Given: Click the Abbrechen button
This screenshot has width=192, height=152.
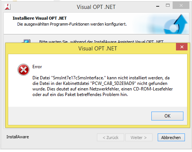Looking at the screenshot, I should [171, 137].
